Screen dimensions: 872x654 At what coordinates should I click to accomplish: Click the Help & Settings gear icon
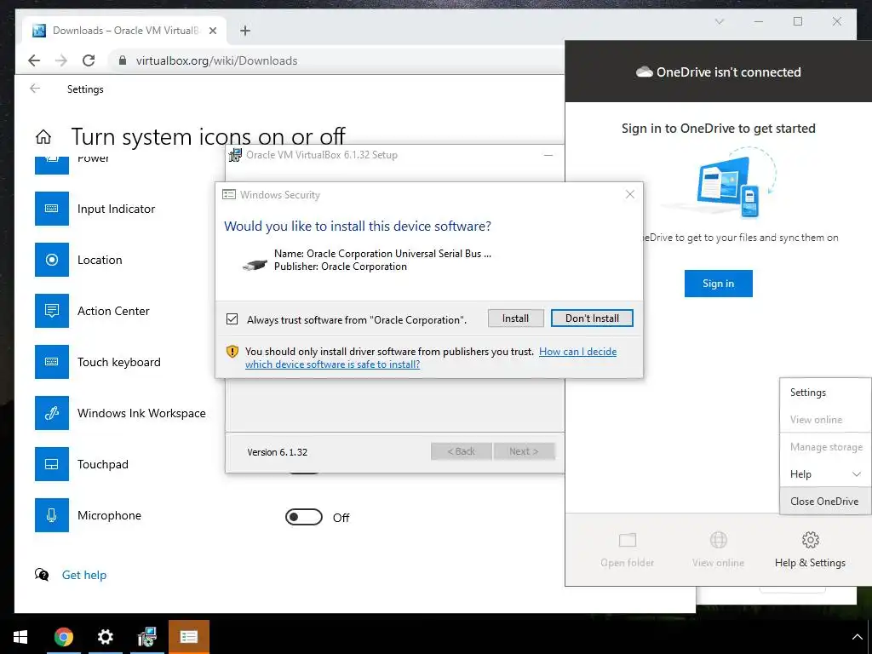pos(811,540)
